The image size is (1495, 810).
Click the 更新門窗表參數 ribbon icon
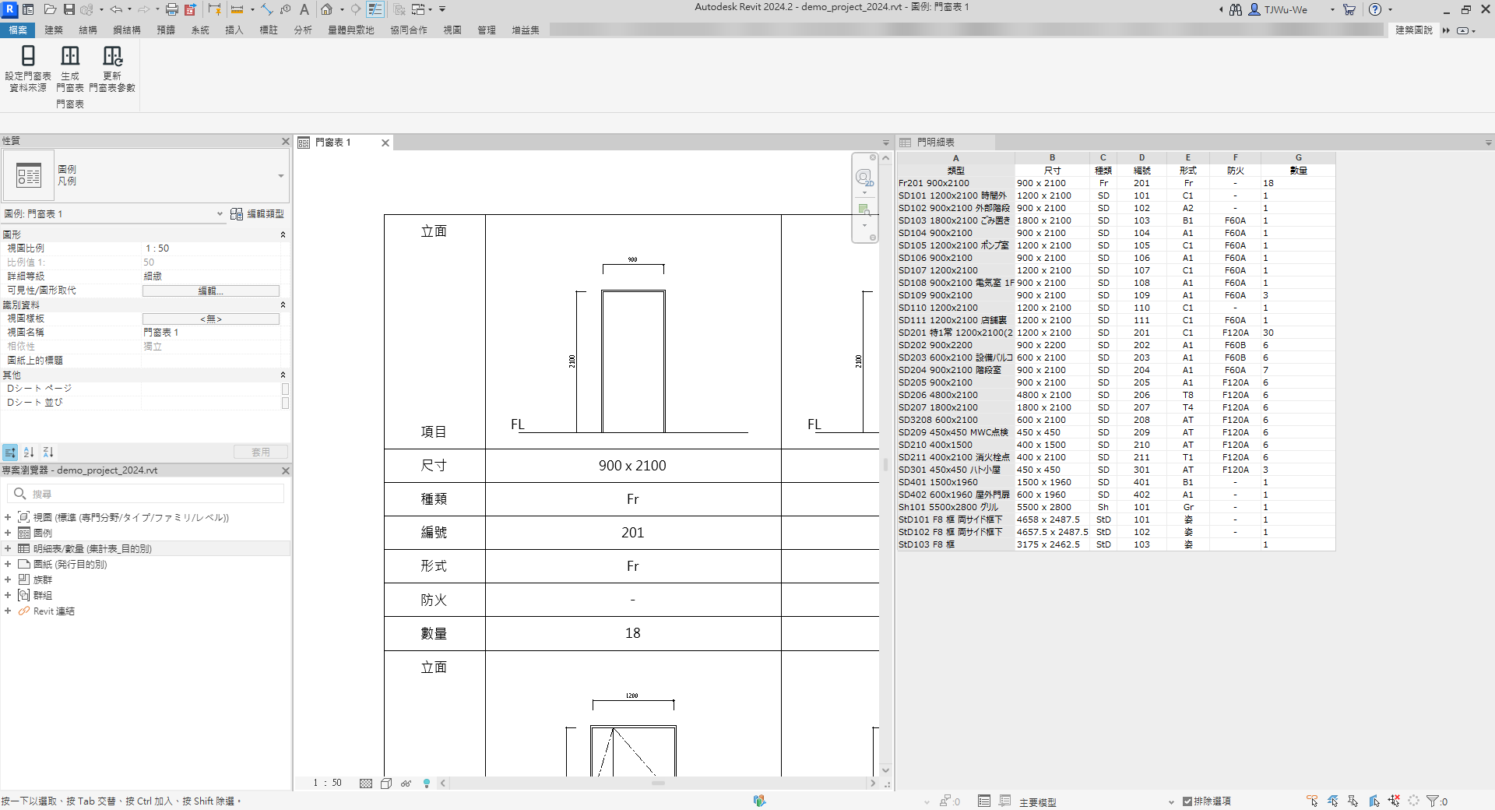112,56
